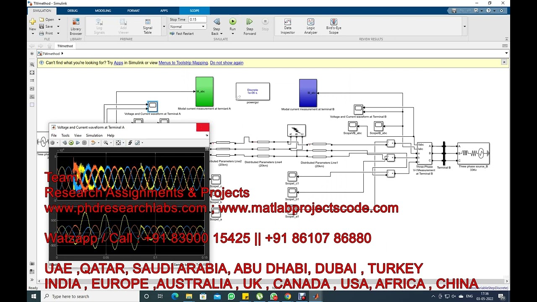Click the Apps link in the yellow banner
The width and height of the screenshot is (537, 302).
point(118,63)
